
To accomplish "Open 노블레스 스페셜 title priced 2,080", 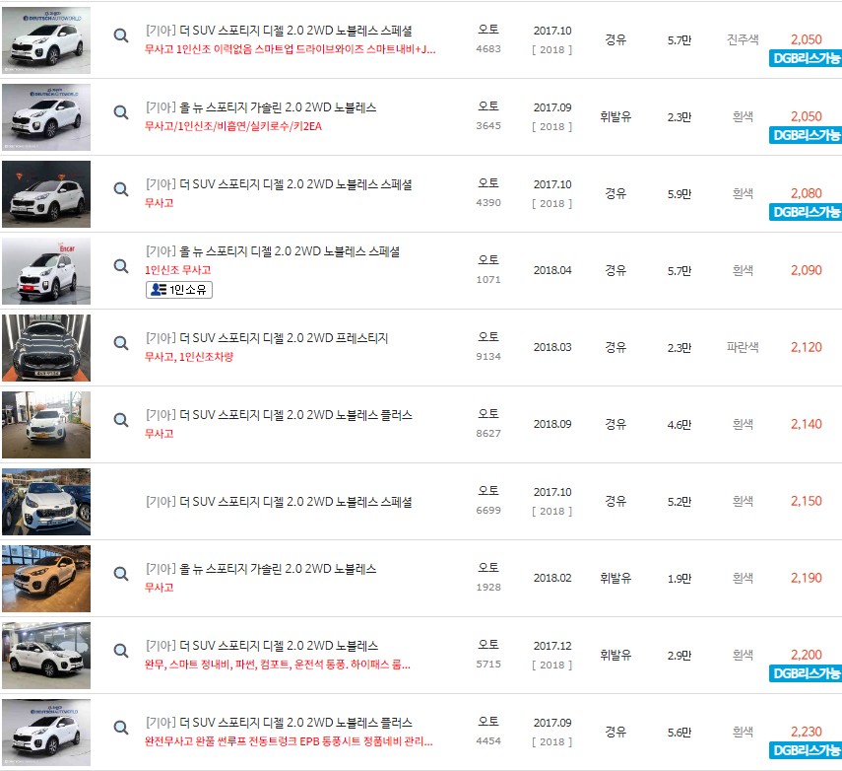I will [x=279, y=185].
